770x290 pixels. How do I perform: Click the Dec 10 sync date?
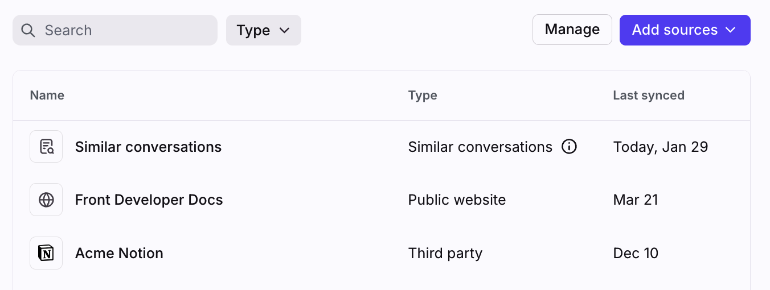pos(636,253)
